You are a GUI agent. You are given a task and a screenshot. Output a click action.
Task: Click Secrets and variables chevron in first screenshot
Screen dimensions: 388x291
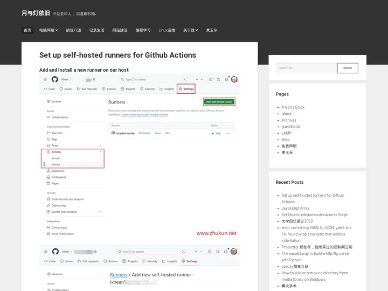coord(100,212)
